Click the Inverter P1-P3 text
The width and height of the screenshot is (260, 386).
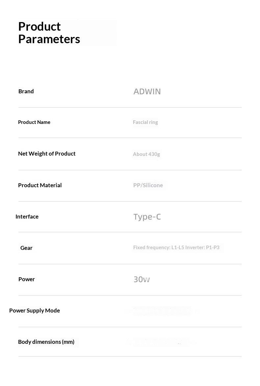202,248
